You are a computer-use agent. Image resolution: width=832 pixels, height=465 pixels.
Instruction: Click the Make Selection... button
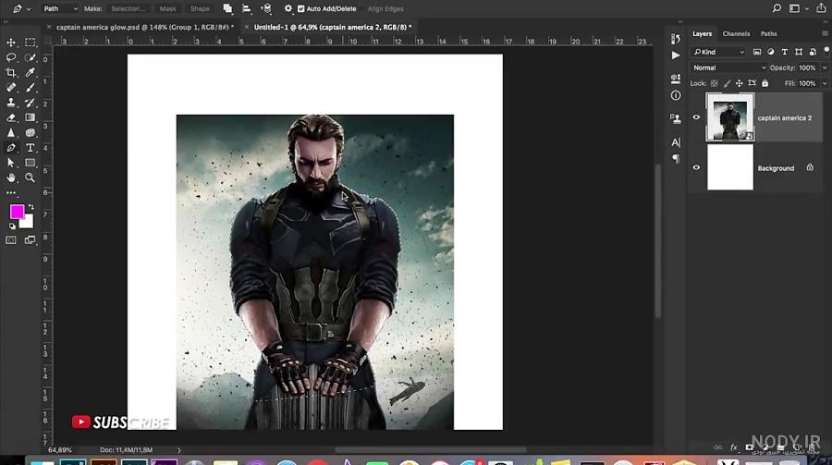click(128, 8)
